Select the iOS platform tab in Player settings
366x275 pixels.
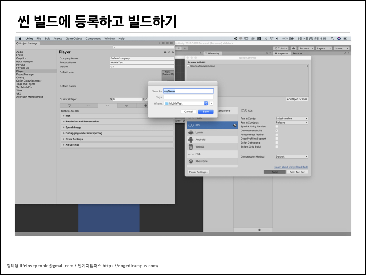pyautogui.click(x=107, y=106)
